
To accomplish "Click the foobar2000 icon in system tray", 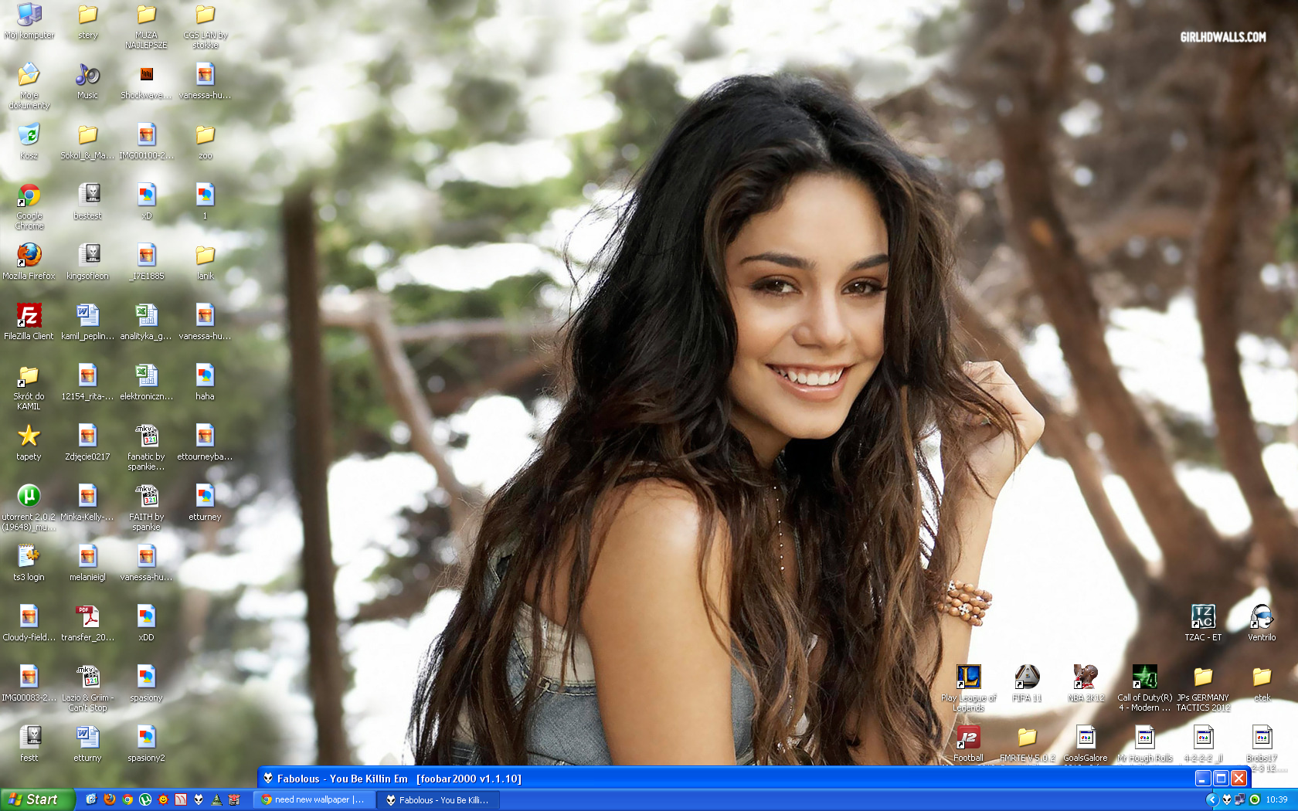I will [x=1227, y=799].
